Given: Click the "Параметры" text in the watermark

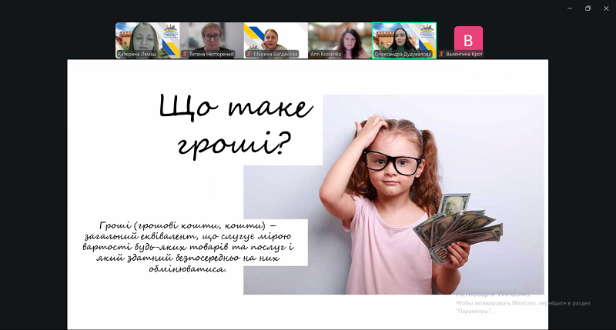Looking at the screenshot, I should (x=474, y=311).
